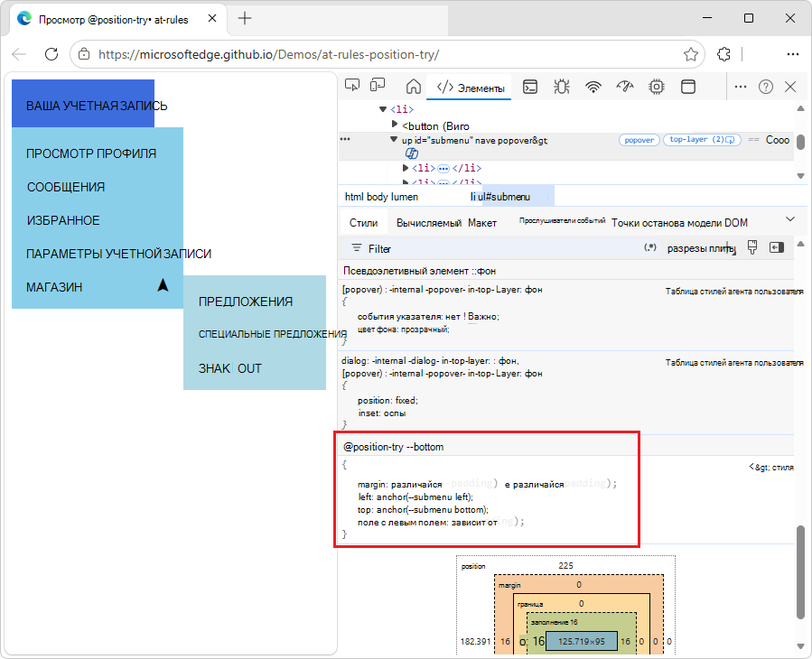Go back in the browser

coord(19,54)
